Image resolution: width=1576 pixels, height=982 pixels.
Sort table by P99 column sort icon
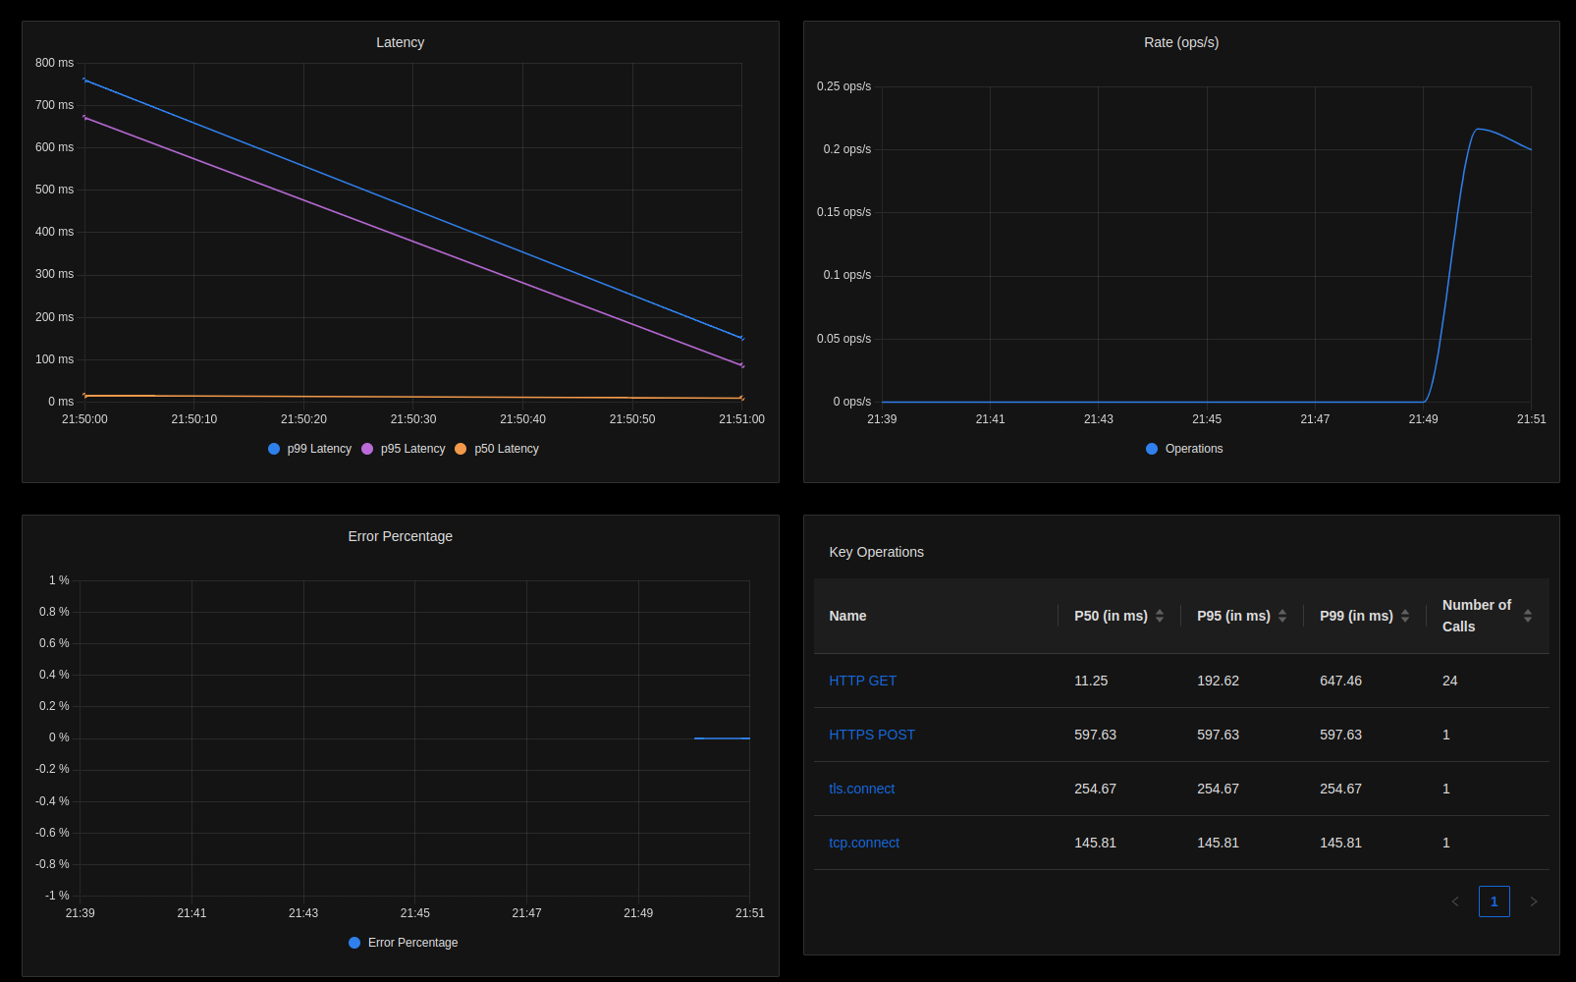pyautogui.click(x=1405, y=616)
